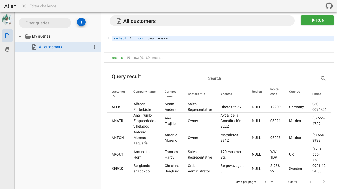Click the Country column header
This screenshot has height=189, width=337.
pyautogui.click(x=294, y=92)
